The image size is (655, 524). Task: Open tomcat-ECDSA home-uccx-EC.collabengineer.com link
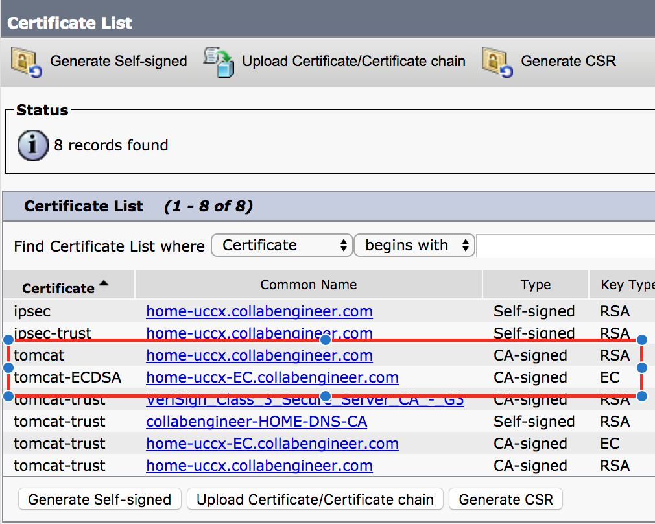[x=272, y=377]
